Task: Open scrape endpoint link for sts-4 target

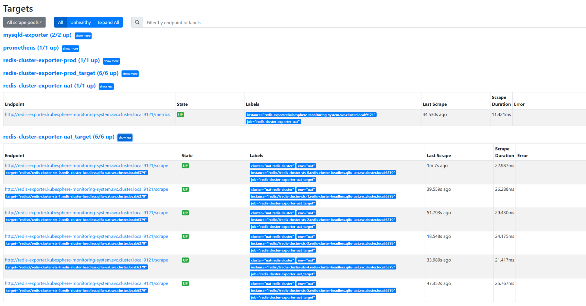Action: coord(86,260)
